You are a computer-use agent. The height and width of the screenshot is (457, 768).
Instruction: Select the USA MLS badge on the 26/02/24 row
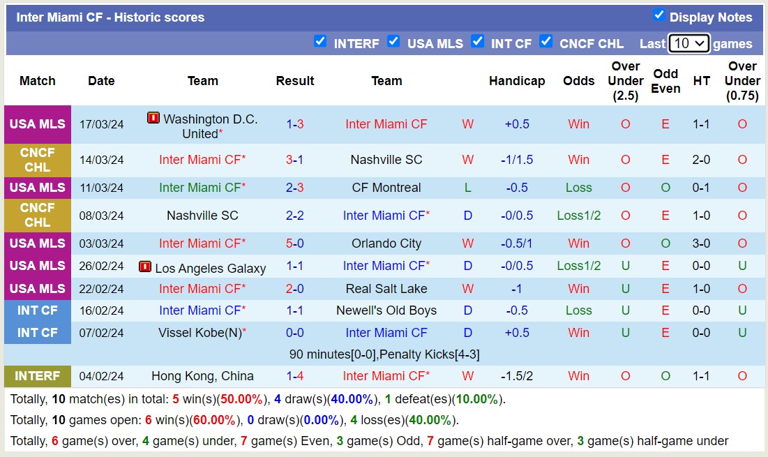pyautogui.click(x=37, y=266)
